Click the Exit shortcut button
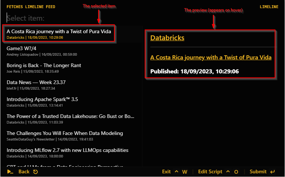This screenshot has height=177, width=285. 167,171
